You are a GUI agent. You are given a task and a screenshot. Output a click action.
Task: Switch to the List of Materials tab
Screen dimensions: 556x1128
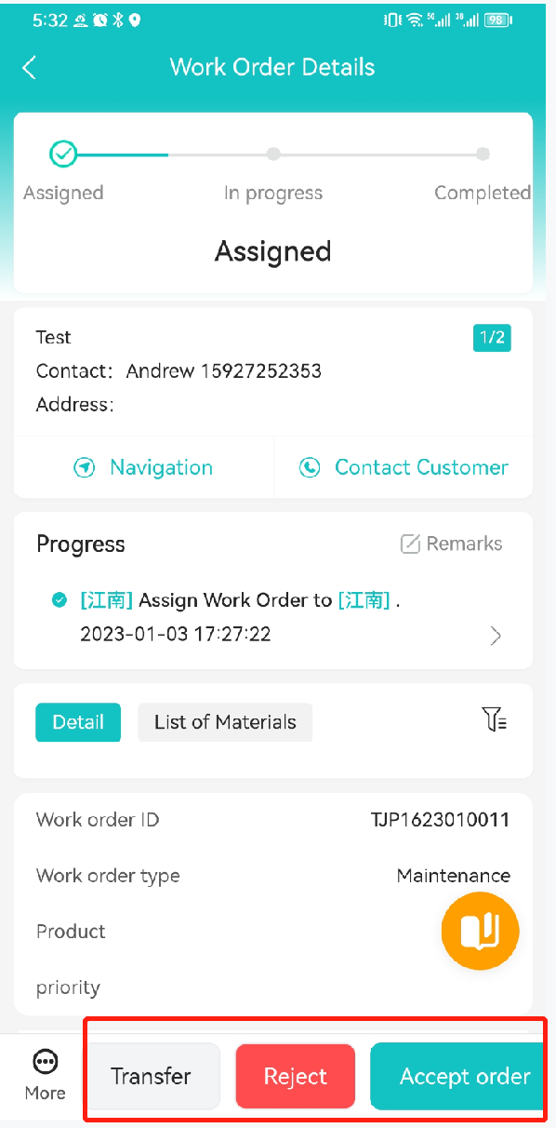click(x=225, y=722)
